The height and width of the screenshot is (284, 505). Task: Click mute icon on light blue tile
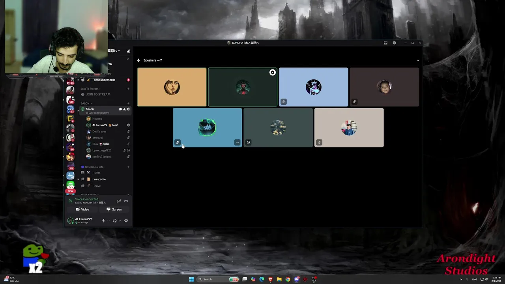pyautogui.click(x=283, y=102)
